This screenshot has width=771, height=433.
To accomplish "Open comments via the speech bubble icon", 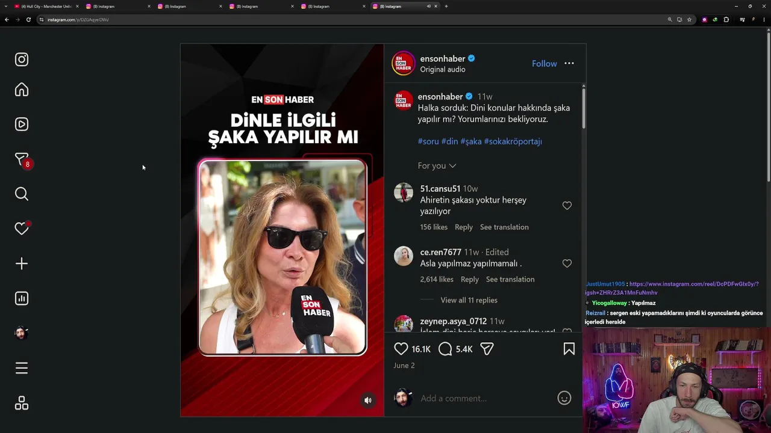I will [x=445, y=349].
